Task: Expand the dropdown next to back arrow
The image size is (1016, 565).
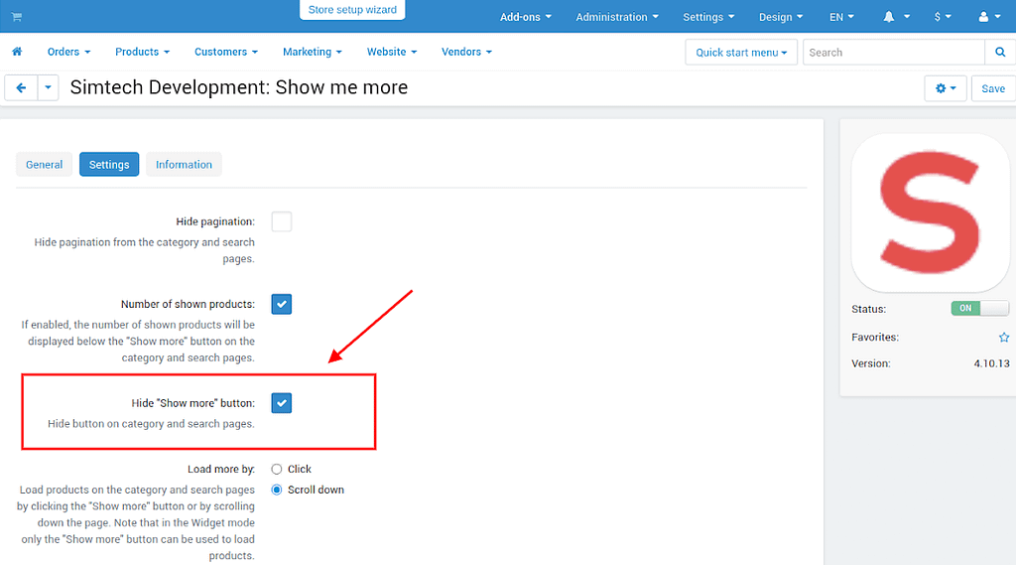Action: 48,87
